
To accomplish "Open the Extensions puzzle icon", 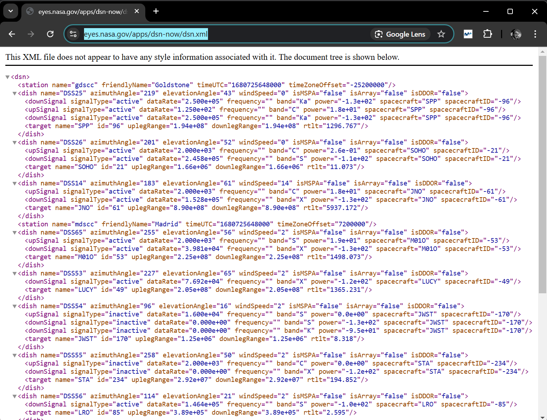I will coord(487,34).
